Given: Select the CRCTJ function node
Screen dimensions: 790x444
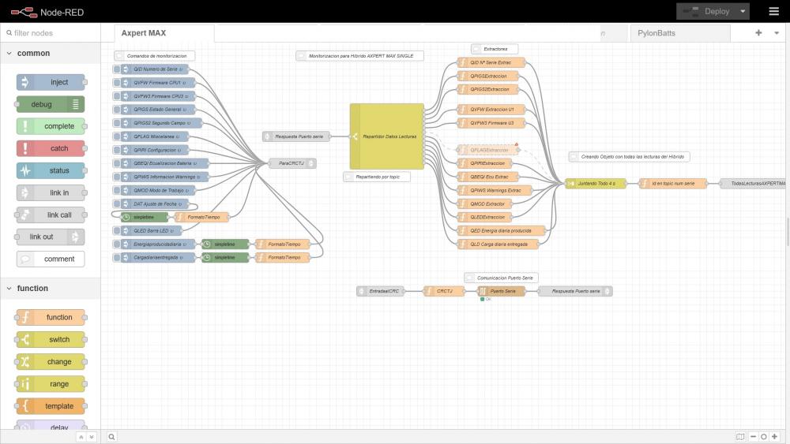Looking at the screenshot, I should coord(443,291).
